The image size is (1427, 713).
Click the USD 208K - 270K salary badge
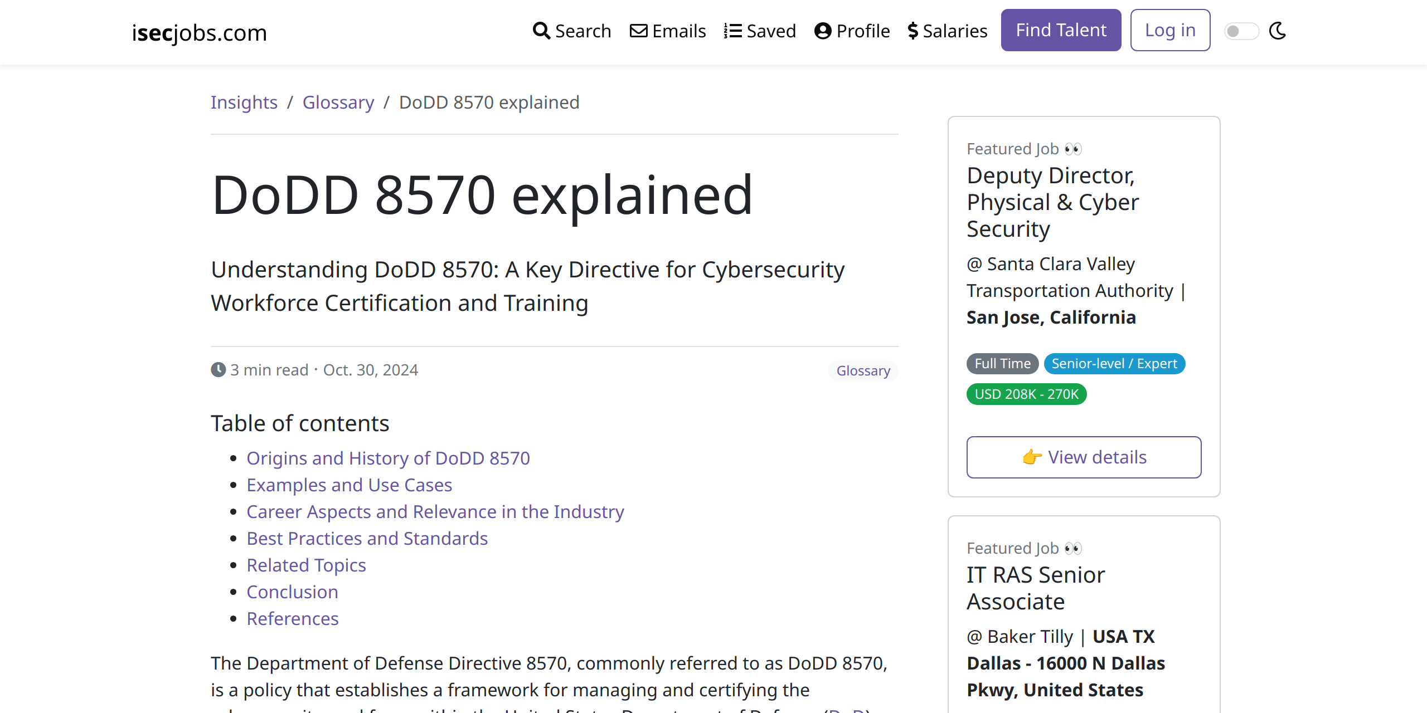(x=1026, y=394)
